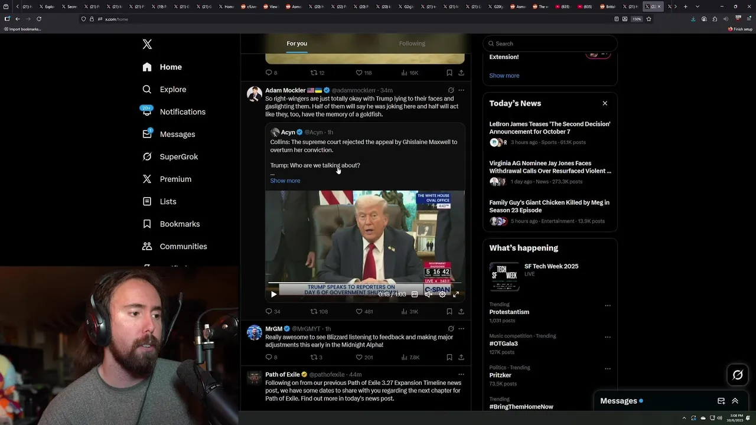Unmute the video's audio
Viewport: 756px width, 425px height.
pyautogui.click(x=428, y=294)
